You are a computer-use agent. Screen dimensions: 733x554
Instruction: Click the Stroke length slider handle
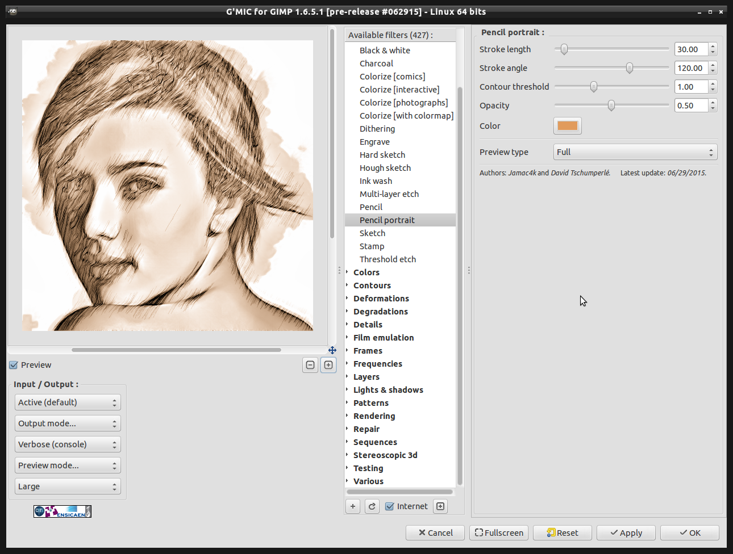coord(564,49)
